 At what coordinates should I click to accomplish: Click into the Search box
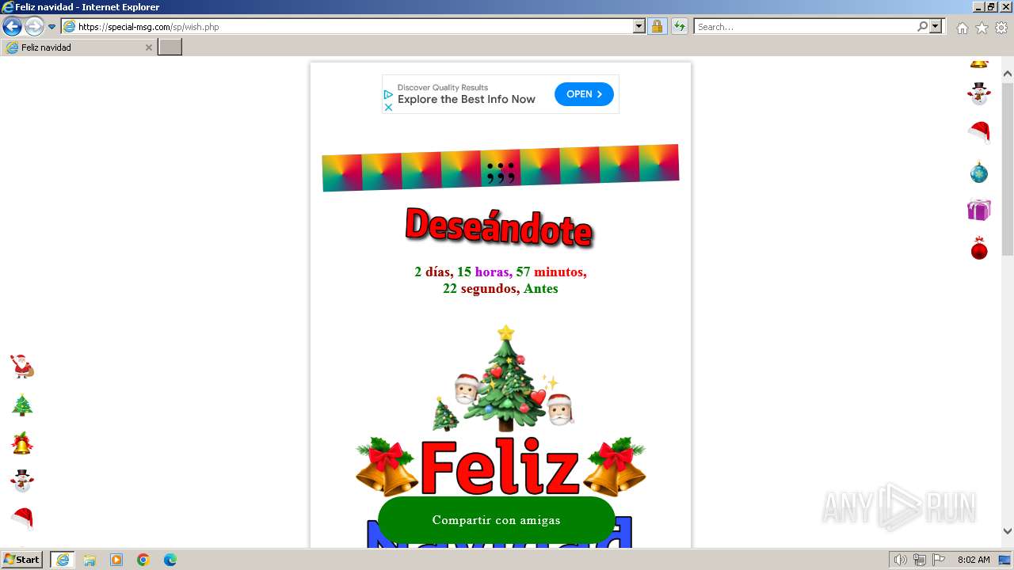tap(805, 26)
